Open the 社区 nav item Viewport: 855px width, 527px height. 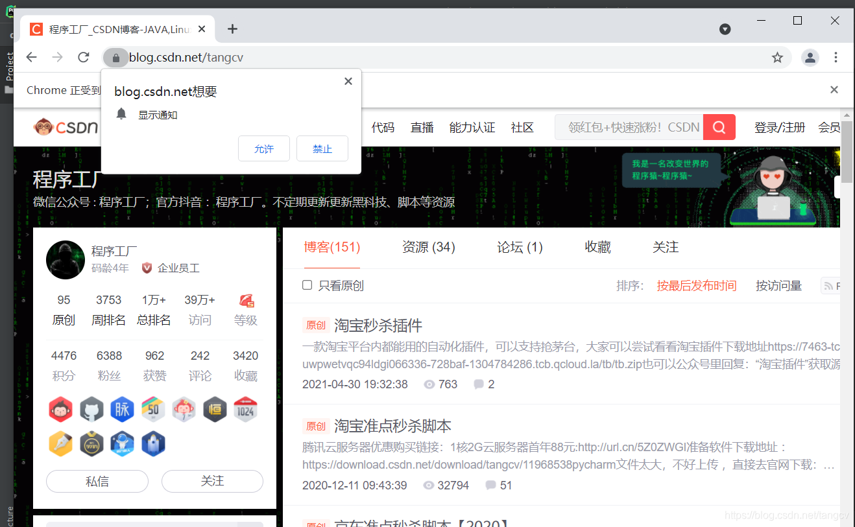coord(522,127)
